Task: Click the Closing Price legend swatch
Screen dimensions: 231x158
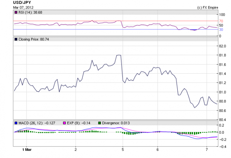Action: (16, 39)
